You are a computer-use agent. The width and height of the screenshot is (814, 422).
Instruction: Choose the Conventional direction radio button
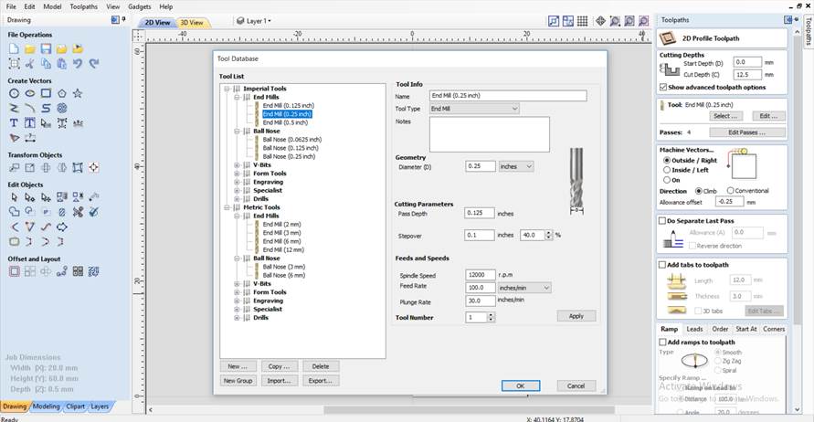tap(731, 191)
